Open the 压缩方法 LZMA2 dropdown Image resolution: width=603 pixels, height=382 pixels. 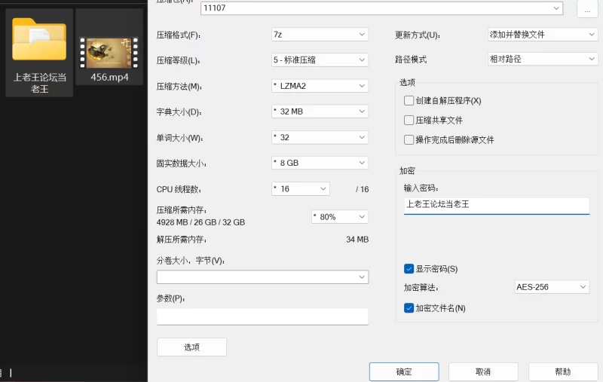point(320,86)
